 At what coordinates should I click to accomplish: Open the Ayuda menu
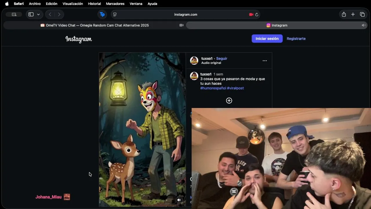tap(152, 4)
